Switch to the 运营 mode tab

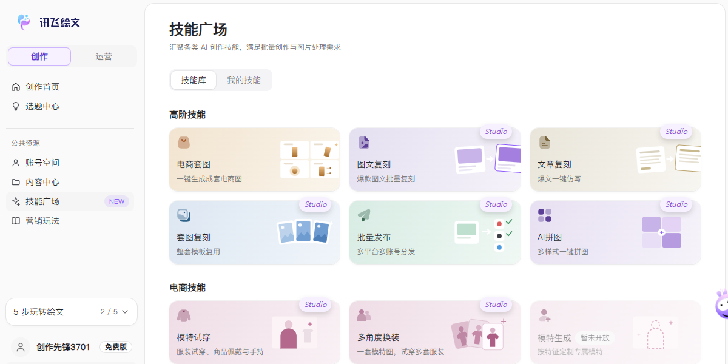coord(104,56)
